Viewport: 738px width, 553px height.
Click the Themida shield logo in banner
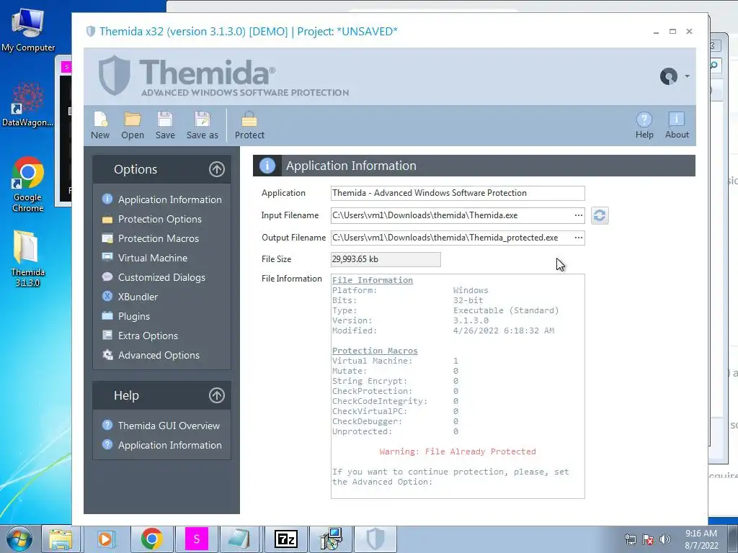point(115,75)
